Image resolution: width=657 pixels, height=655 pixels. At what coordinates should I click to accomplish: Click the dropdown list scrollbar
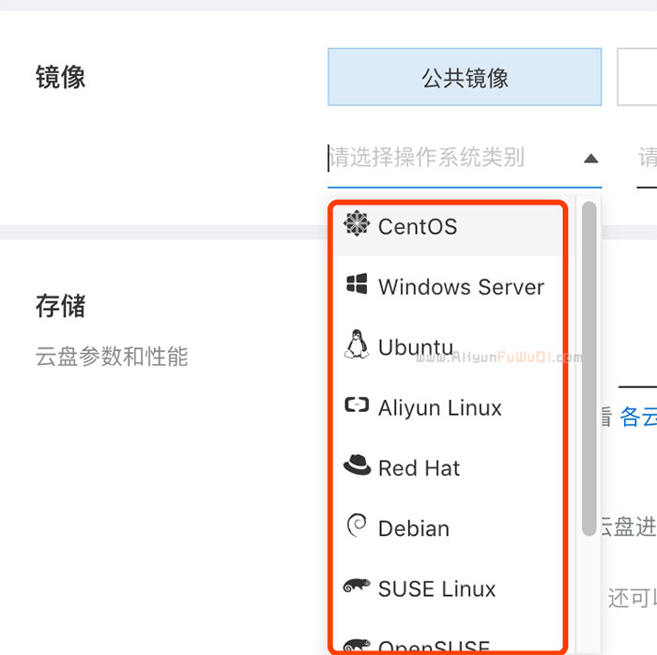tap(588, 366)
